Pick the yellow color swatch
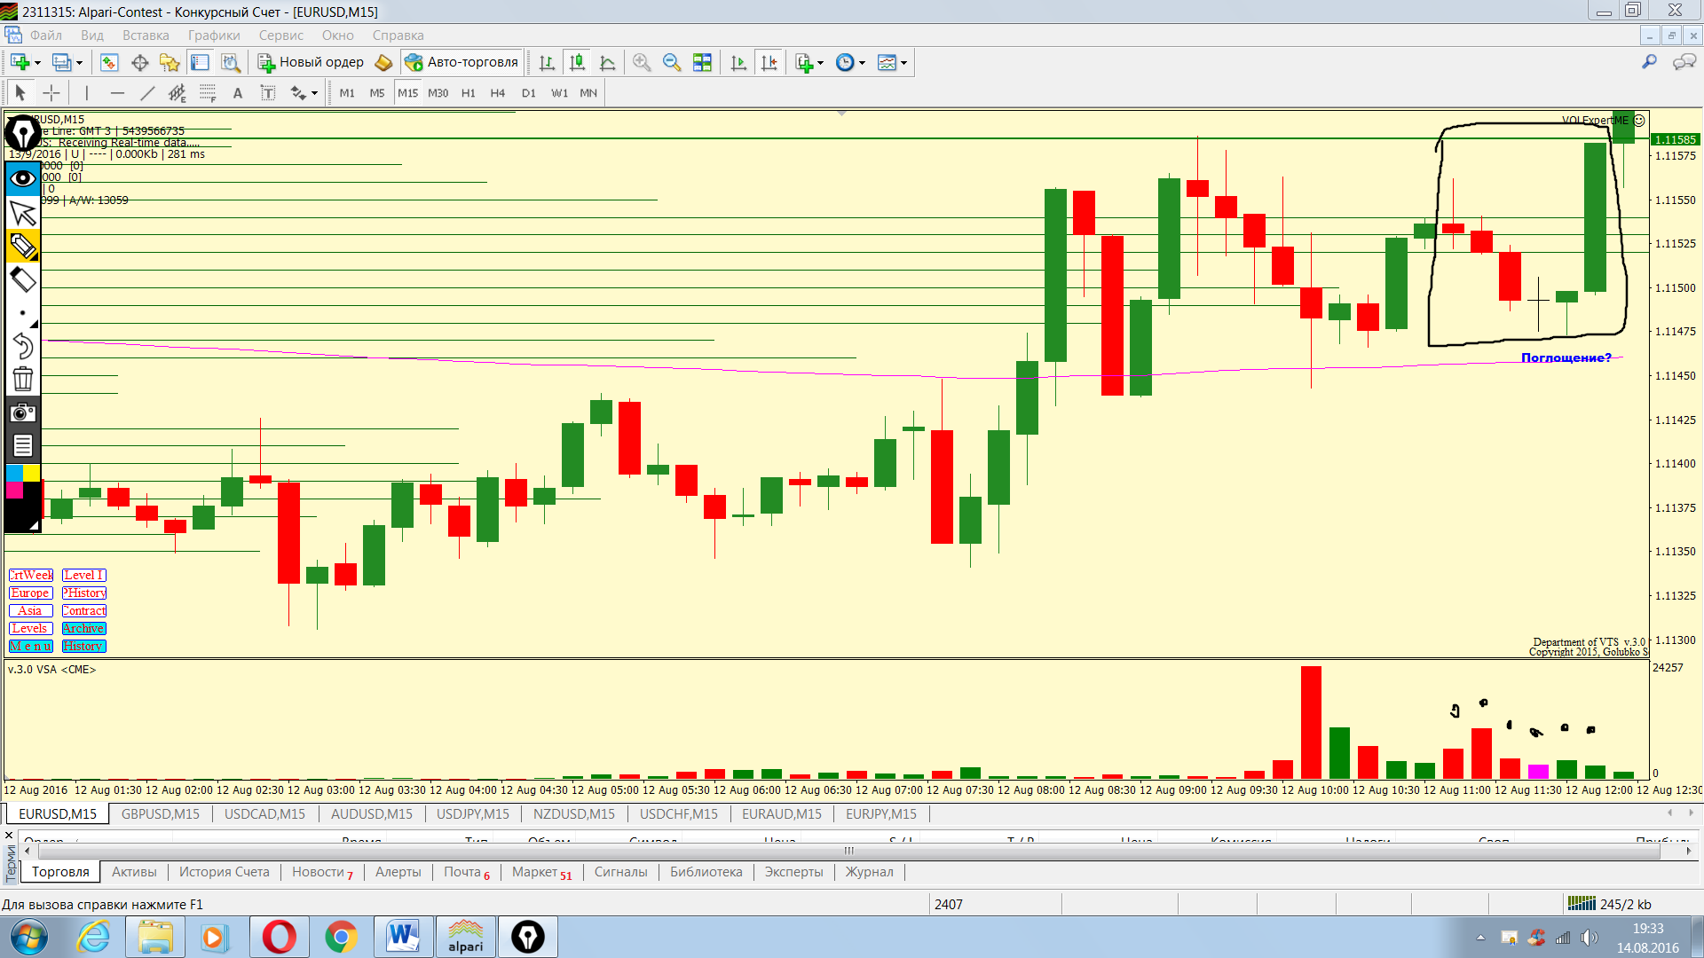Viewport: 1704px width, 958px height. click(x=31, y=473)
